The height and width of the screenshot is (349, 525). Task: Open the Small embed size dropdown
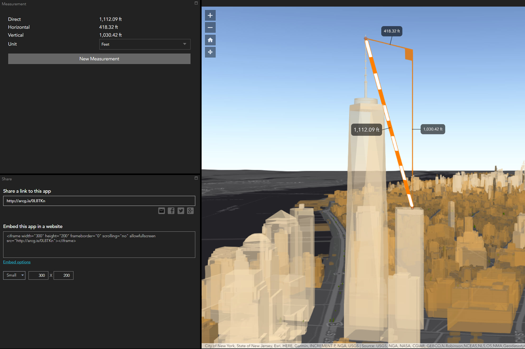click(x=14, y=275)
